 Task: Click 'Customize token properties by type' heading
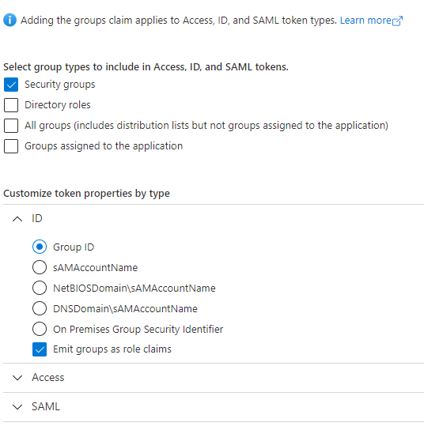86,194
